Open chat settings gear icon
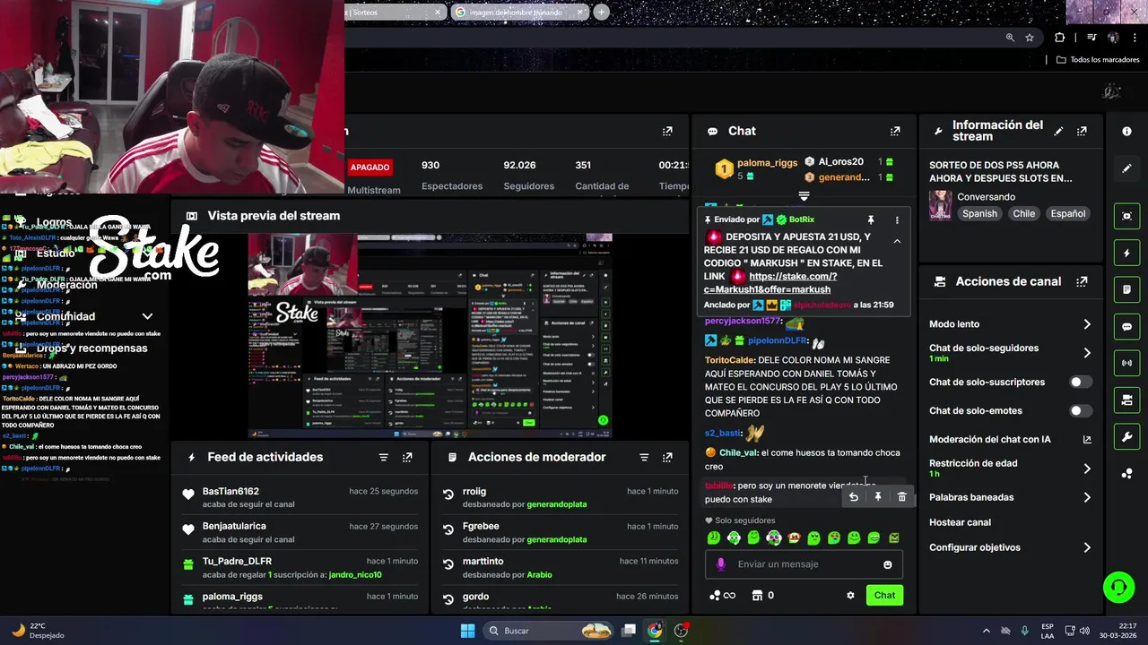This screenshot has width=1148, height=645. tap(850, 595)
